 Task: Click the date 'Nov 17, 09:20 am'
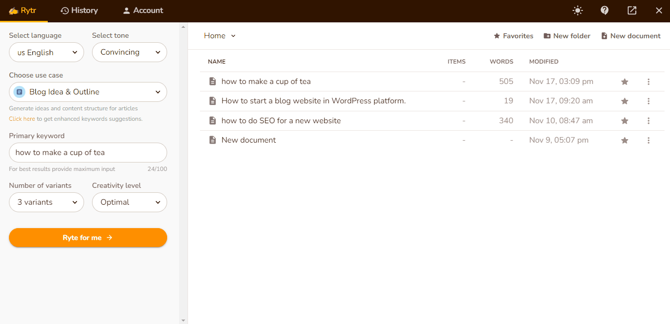click(561, 101)
